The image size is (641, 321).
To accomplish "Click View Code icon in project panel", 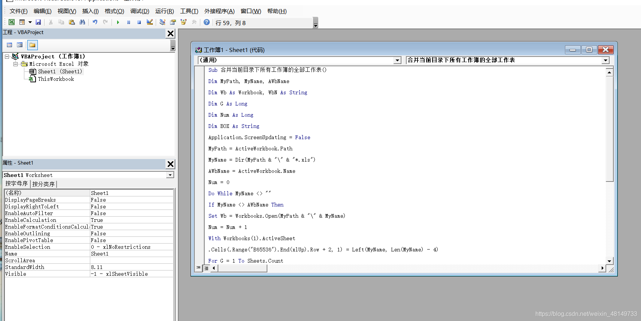I will [10, 45].
